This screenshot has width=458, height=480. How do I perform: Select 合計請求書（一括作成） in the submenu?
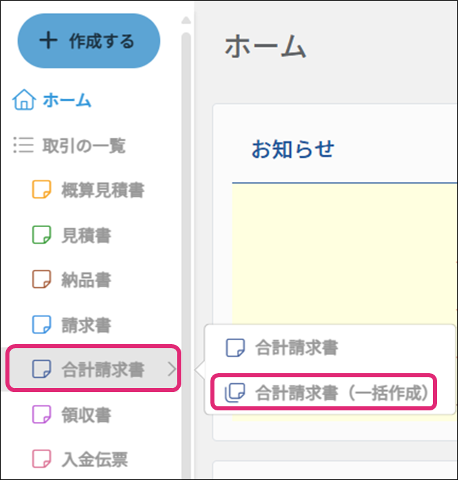pos(343,393)
